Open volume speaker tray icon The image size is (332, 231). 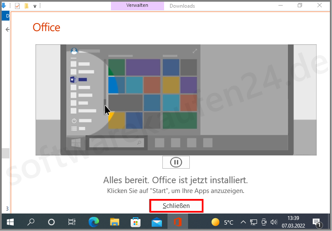click(274, 222)
